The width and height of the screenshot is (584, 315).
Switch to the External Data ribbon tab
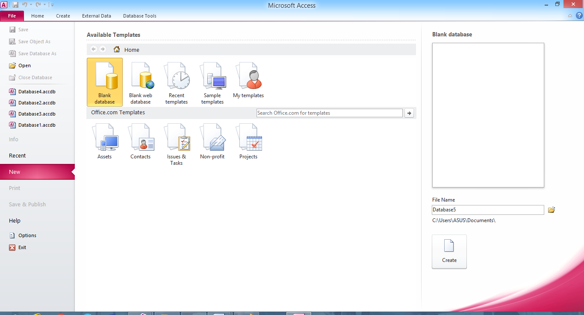pos(96,16)
